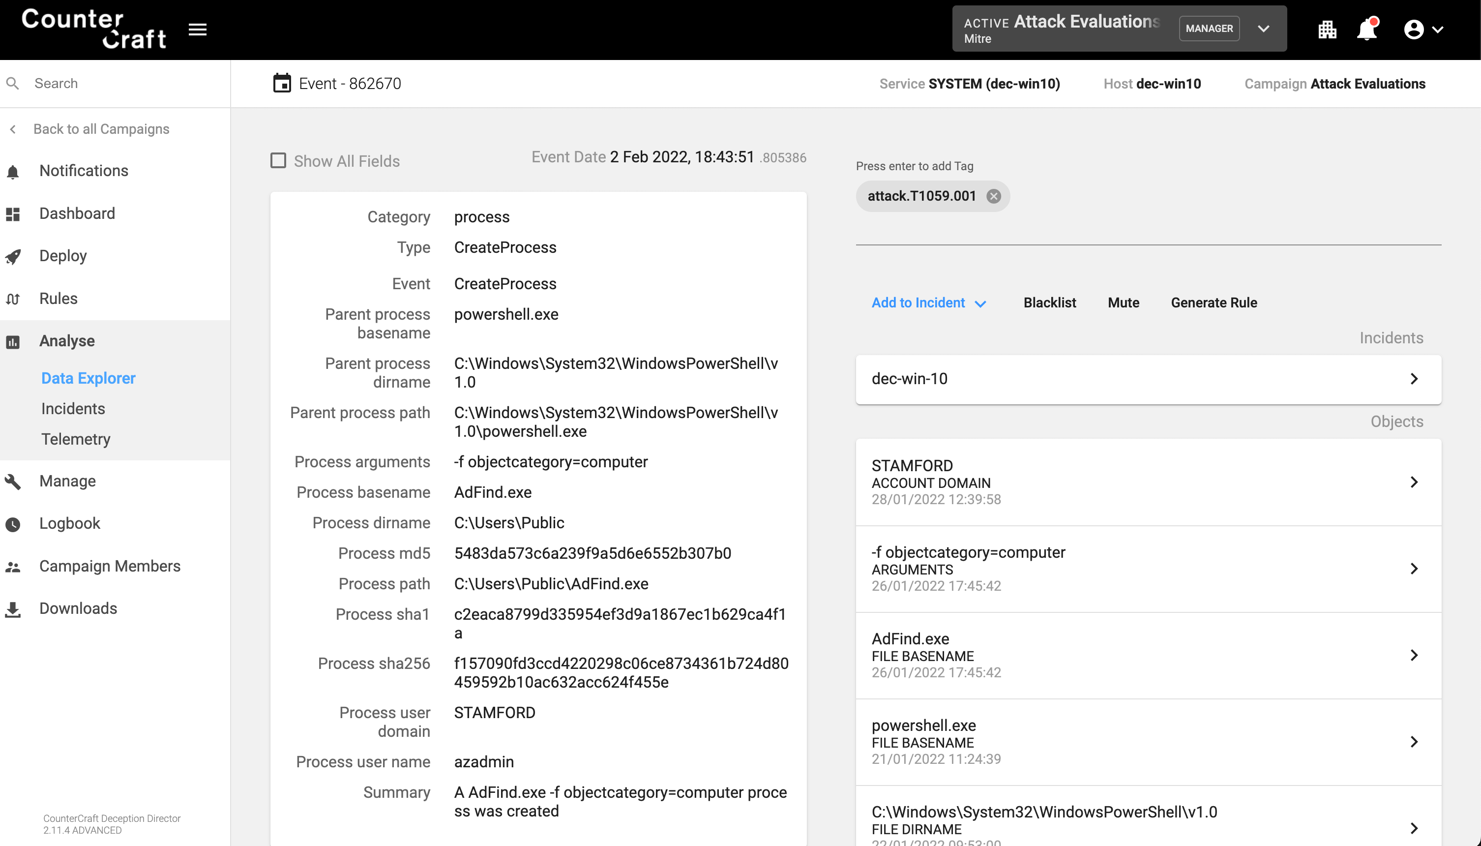Click the sidebar Search field
Viewport: 1481px width, 846px height.
116,83
